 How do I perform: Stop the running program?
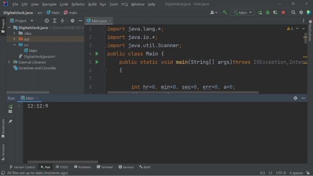283,13
